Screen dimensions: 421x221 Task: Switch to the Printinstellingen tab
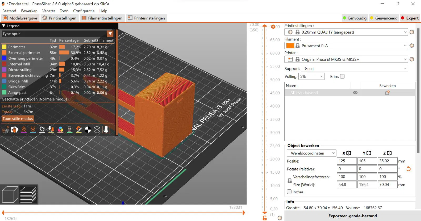(x=59, y=18)
